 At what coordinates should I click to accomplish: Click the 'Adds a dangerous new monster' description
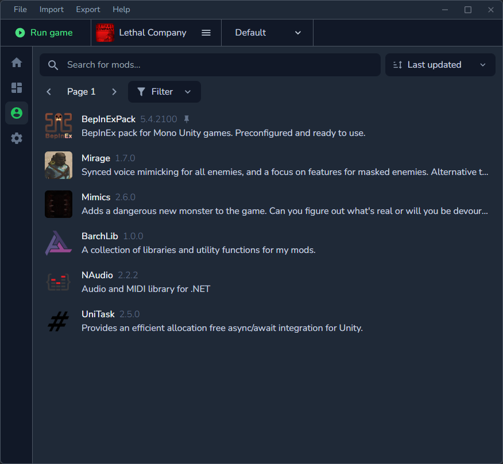tap(285, 211)
